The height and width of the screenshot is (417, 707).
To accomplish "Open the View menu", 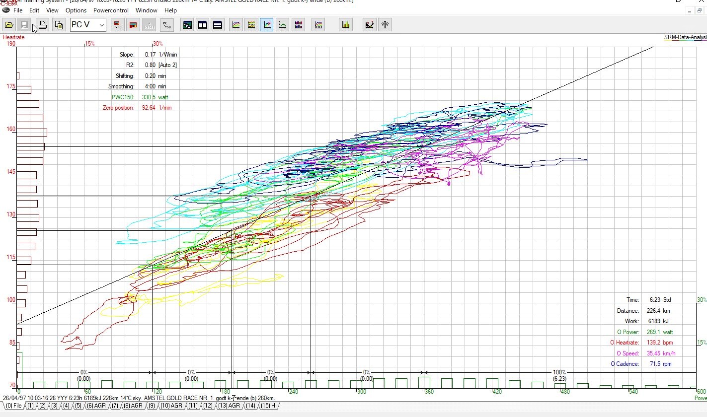I will click(x=52, y=10).
